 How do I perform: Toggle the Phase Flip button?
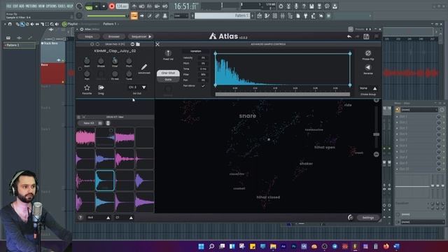point(368,53)
